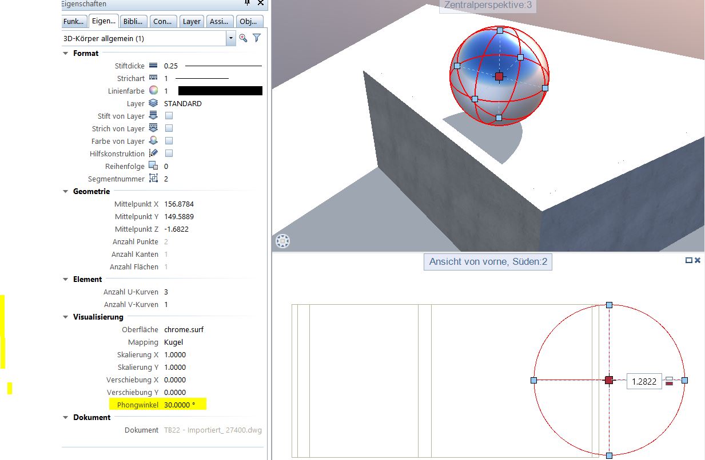Click the view navigation wheel icon
Image resolution: width=705 pixels, height=460 pixels.
[x=282, y=241]
